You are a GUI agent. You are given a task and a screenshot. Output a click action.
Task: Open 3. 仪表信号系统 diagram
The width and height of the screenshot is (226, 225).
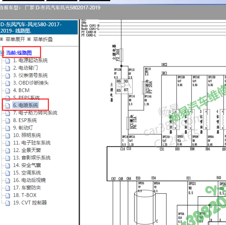point(30,75)
